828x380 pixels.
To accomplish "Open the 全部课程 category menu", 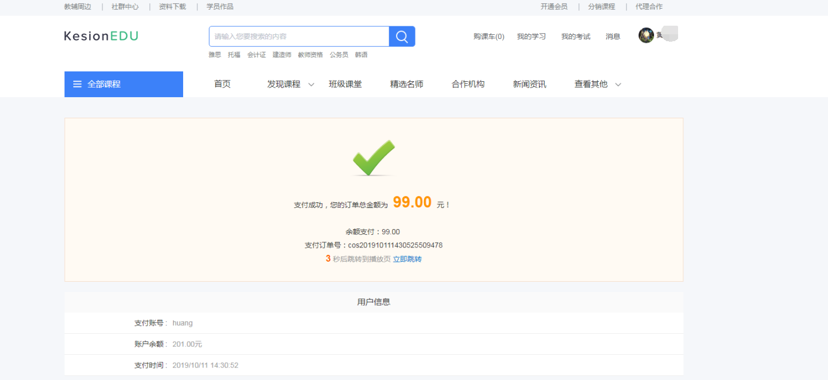I will pyautogui.click(x=104, y=85).
